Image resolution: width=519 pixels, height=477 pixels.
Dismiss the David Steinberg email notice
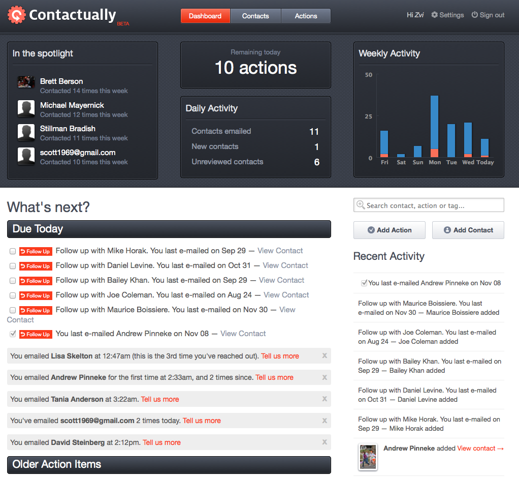(325, 442)
